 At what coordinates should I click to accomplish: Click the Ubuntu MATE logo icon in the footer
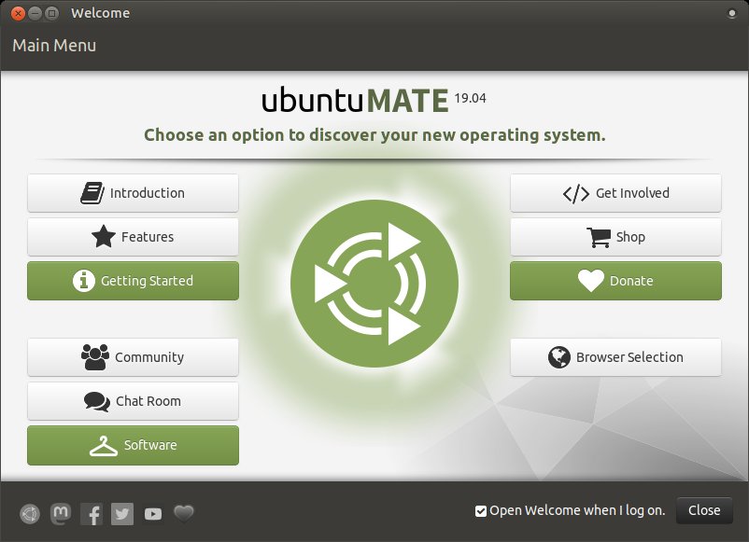click(x=28, y=514)
